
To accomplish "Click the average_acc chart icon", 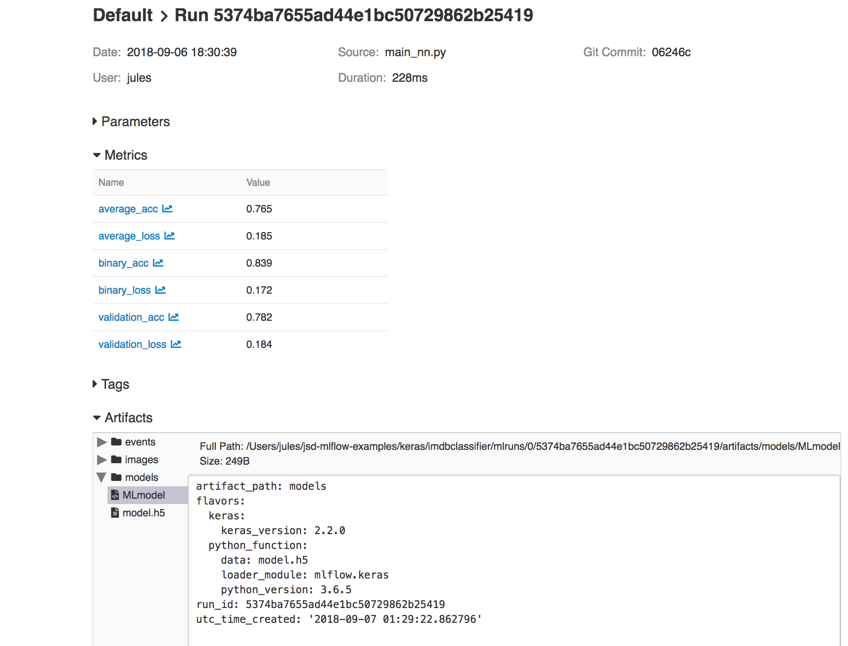I will [168, 209].
